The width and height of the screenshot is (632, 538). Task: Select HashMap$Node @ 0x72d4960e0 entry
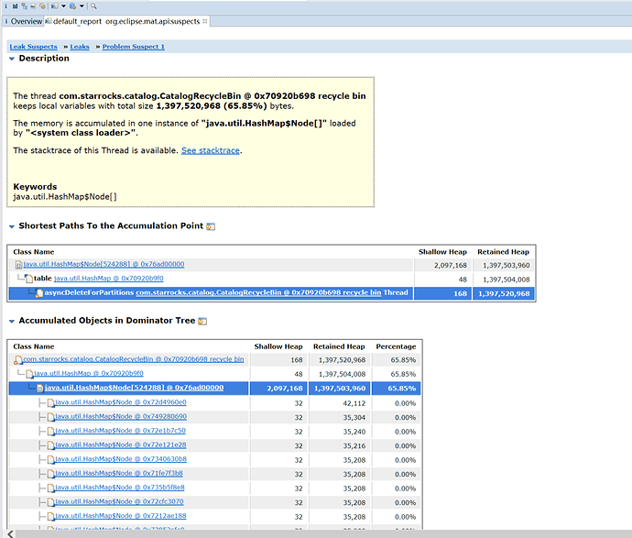[x=120, y=402]
